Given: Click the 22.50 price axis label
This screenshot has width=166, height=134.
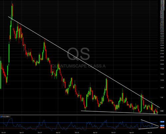Looking at the screenshot, I should (x=162, y=60).
